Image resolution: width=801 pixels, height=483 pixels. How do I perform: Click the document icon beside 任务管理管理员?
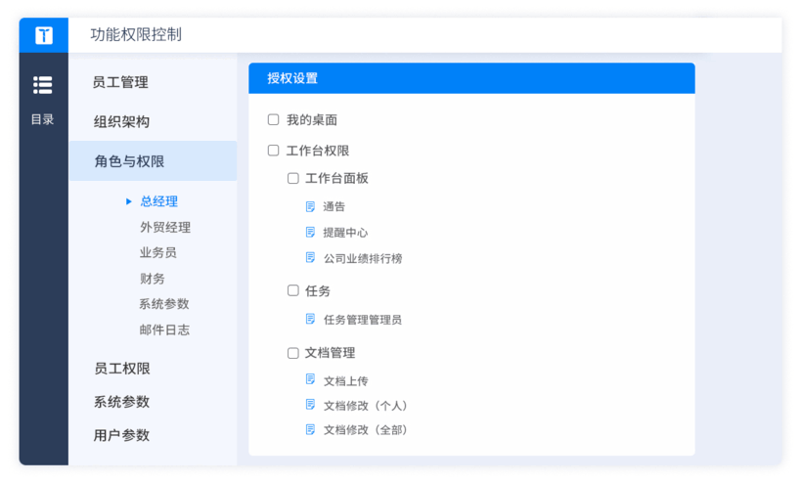click(x=310, y=319)
